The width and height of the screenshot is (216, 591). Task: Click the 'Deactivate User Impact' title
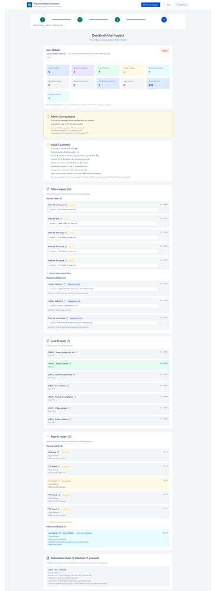(108, 35)
